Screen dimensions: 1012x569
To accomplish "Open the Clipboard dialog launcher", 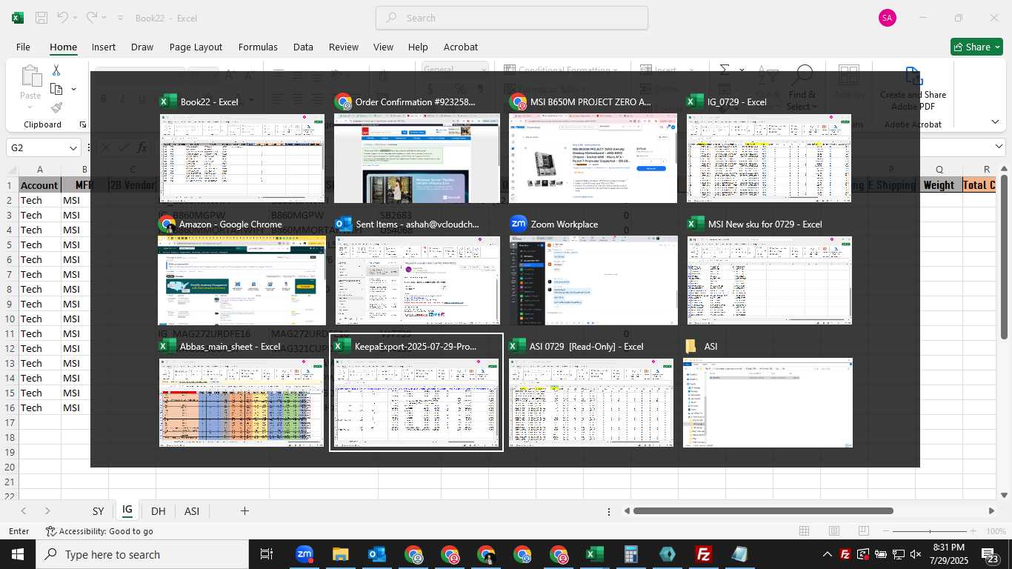I will point(83,124).
